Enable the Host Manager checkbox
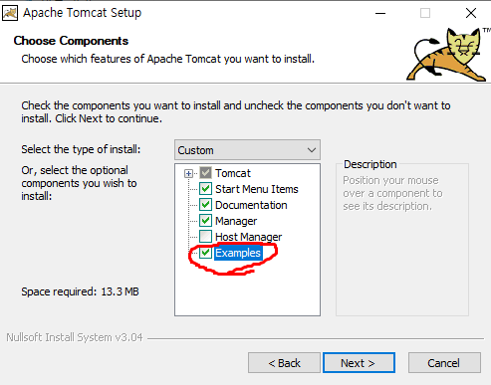This screenshot has width=491, height=385. [x=205, y=237]
